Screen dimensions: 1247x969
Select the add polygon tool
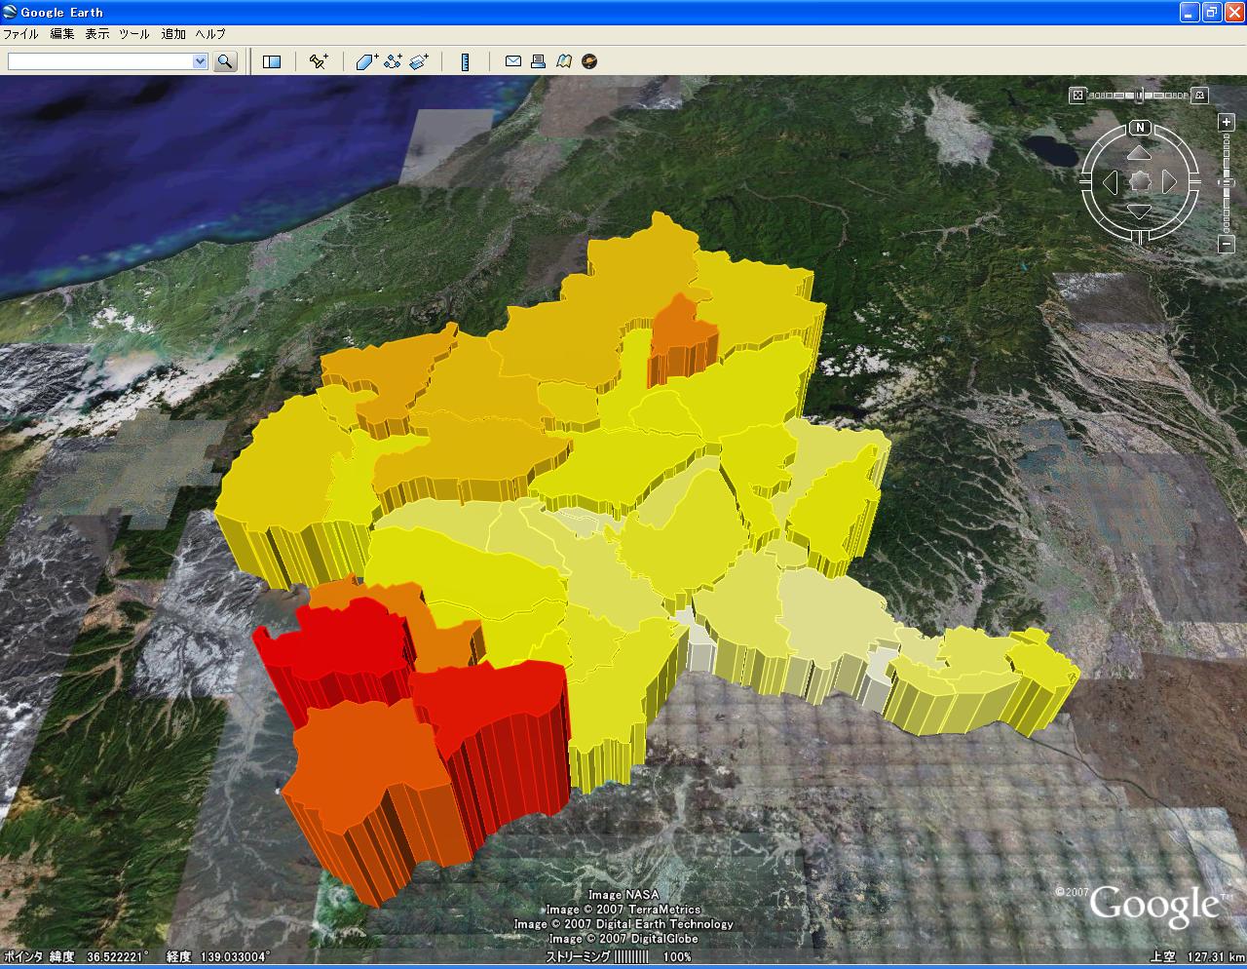[x=366, y=61]
